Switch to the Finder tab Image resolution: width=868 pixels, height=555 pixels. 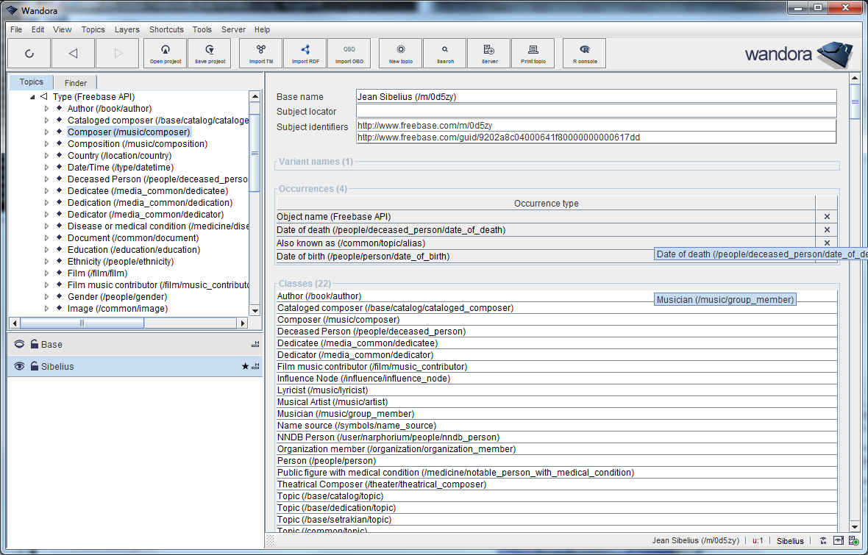coord(76,83)
